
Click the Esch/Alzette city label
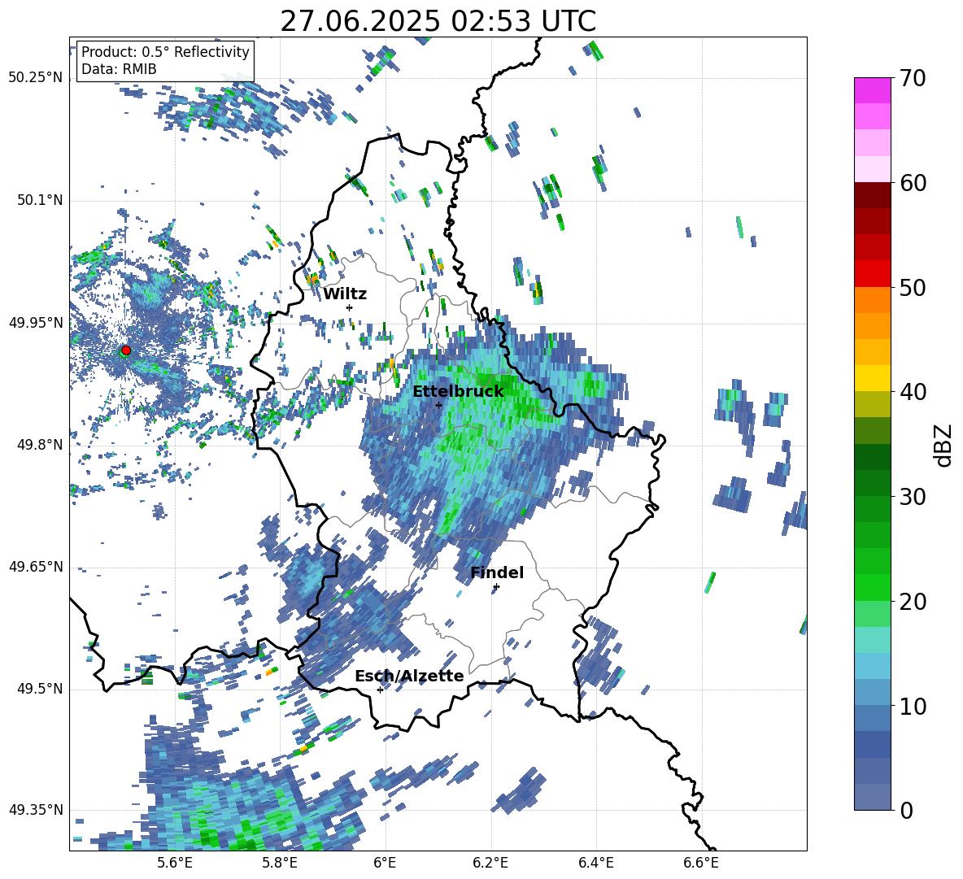(x=409, y=676)
